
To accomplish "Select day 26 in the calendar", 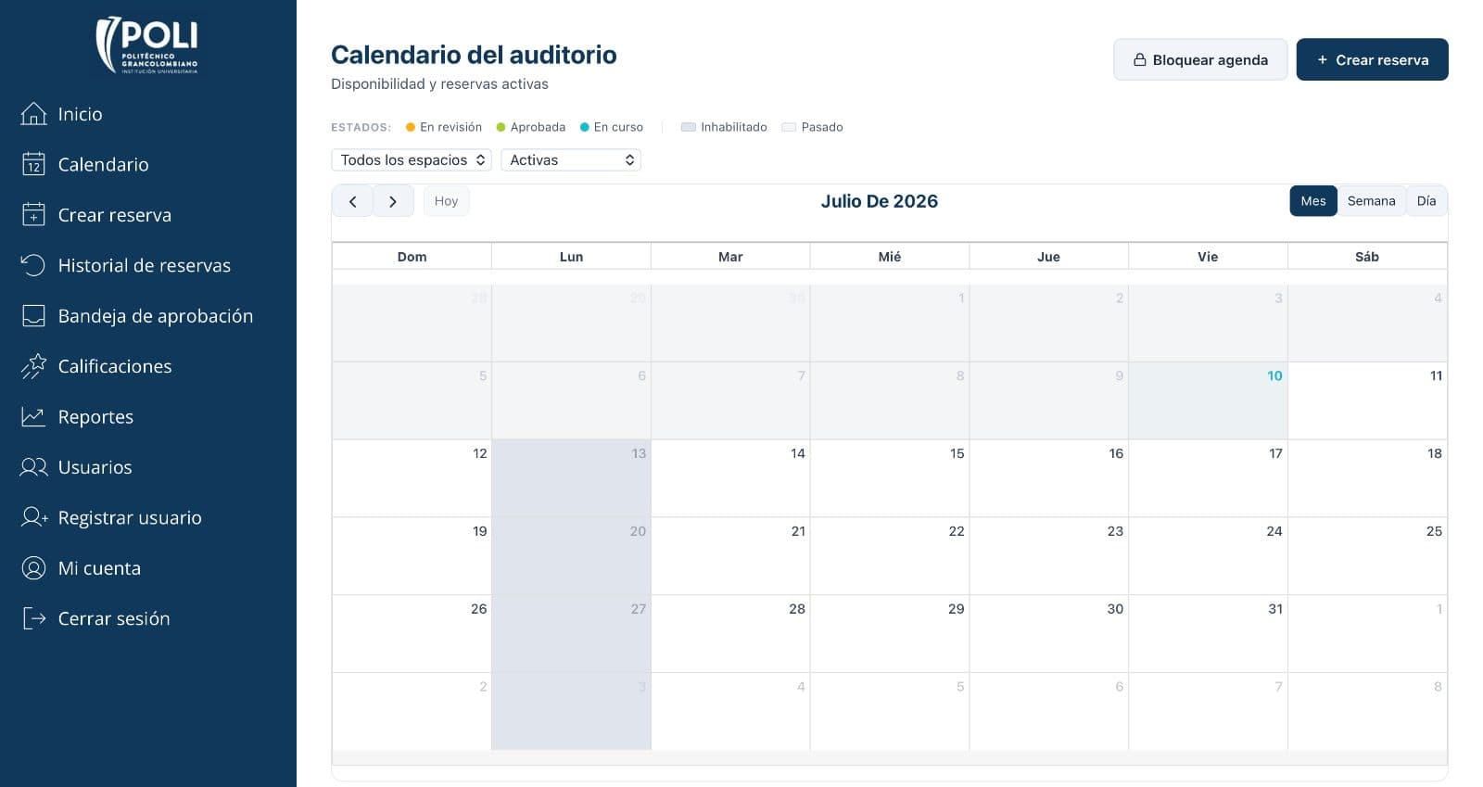I will click(x=412, y=634).
